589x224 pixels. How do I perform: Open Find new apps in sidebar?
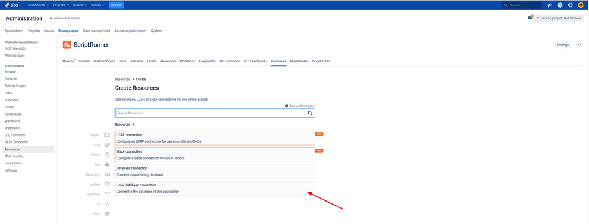point(15,48)
